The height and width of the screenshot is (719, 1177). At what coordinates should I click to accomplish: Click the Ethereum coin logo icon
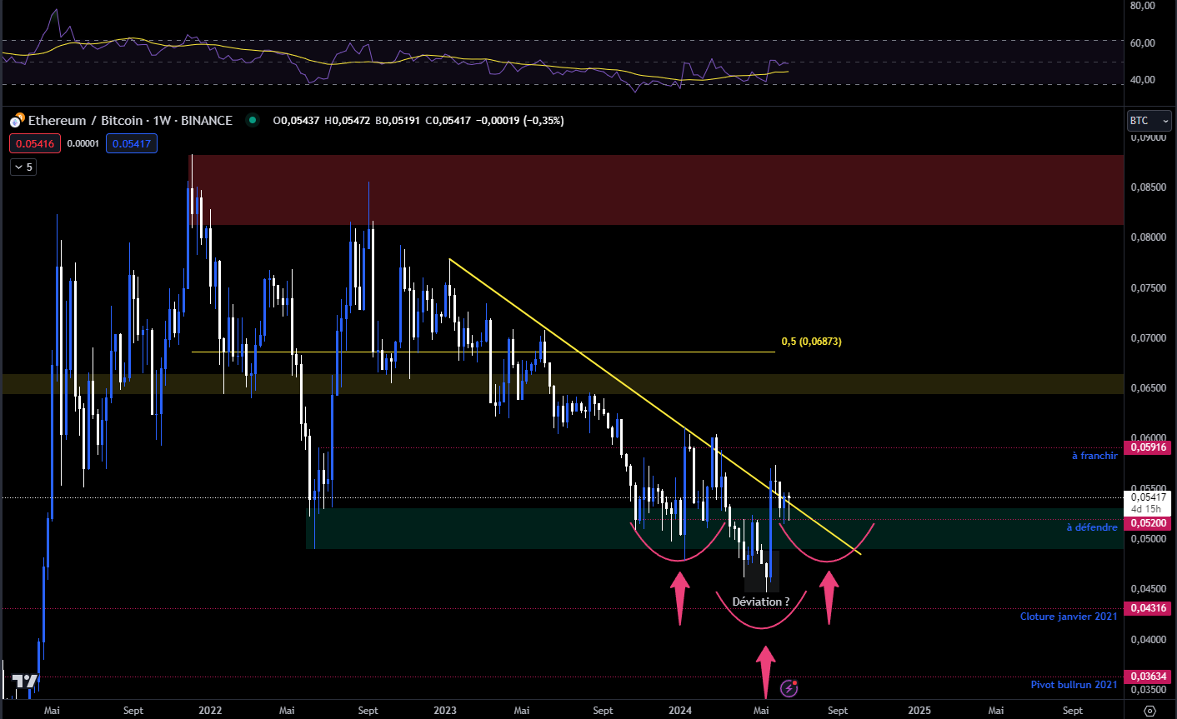point(14,120)
